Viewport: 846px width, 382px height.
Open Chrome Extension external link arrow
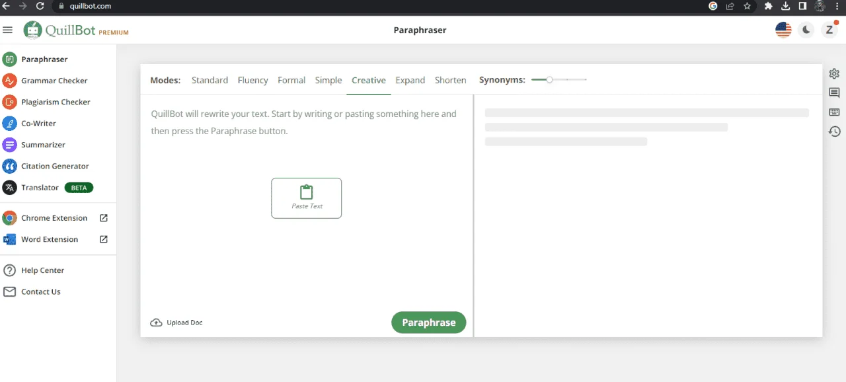click(x=104, y=218)
